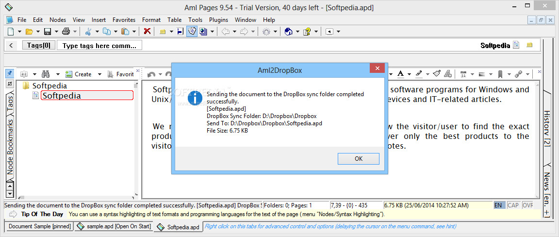Click the calendar date insert icon
This screenshot has height=237, width=559.
463,74
